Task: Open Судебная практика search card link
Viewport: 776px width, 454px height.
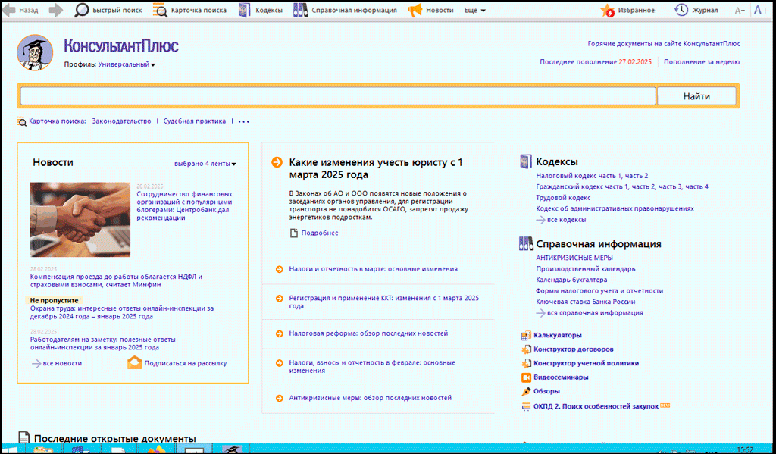Action: [x=195, y=121]
